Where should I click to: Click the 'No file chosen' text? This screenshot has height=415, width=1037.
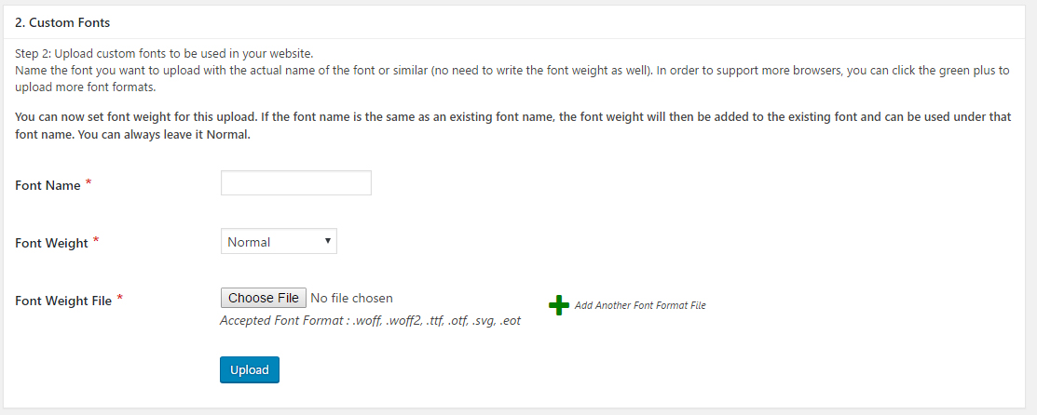(x=351, y=298)
